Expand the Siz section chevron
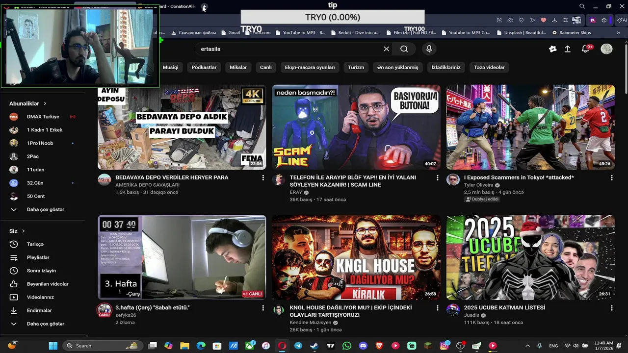Viewport: 628px width, 353px height. (23, 231)
